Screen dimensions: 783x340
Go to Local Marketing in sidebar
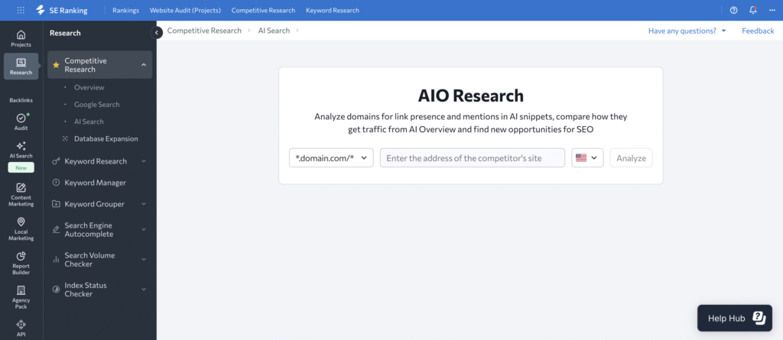click(x=21, y=228)
